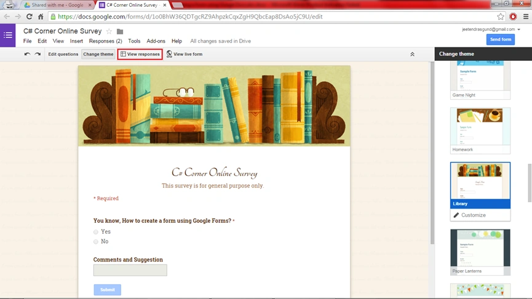This screenshot has height=299, width=532.
Task: Open the File menu
Action: point(27,41)
